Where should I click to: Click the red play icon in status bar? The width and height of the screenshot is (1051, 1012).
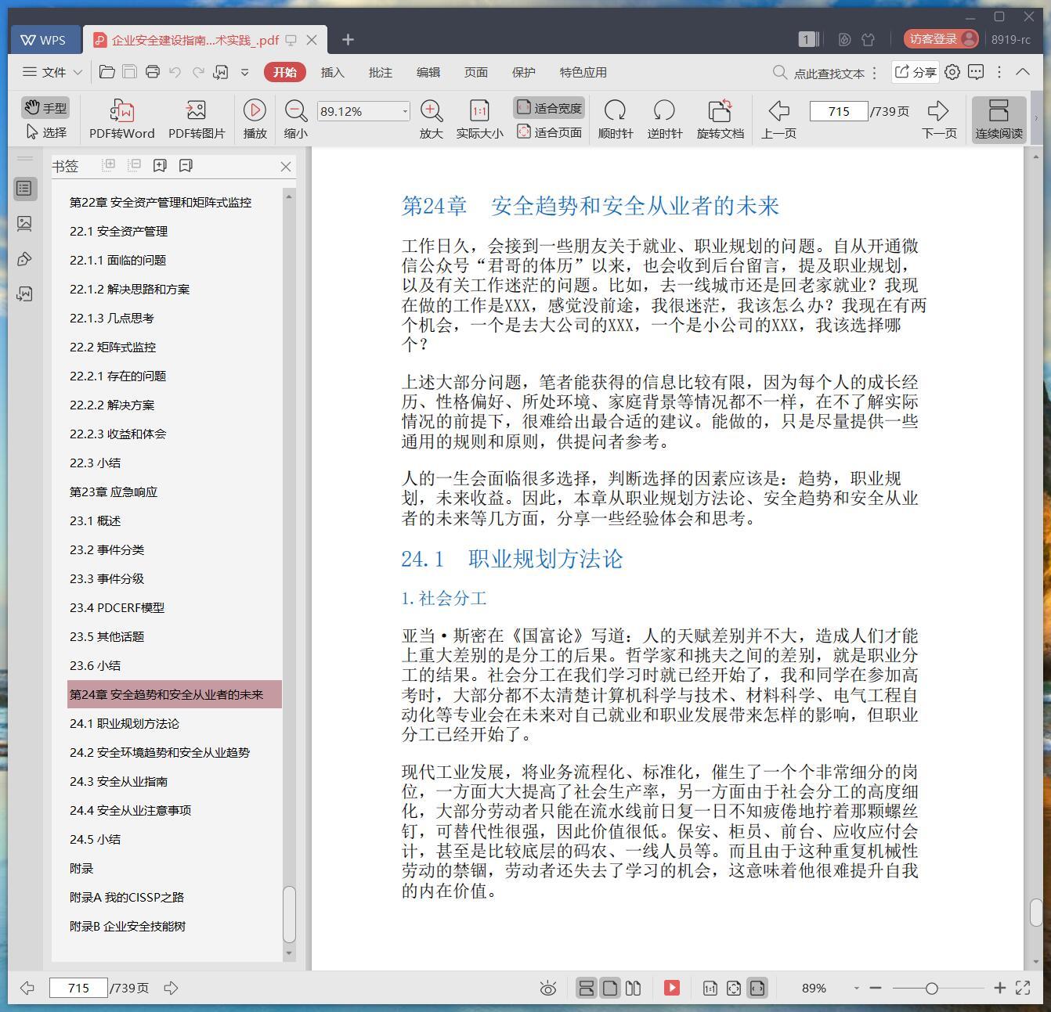[x=672, y=988]
